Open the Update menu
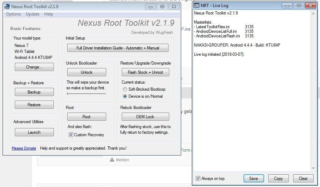The image size is (320, 187). [x=33, y=14]
